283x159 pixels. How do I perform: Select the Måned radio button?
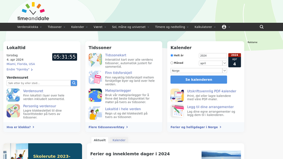coord(172,63)
